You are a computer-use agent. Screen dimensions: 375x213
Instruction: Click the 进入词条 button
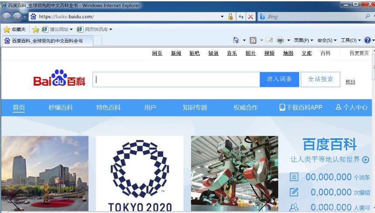click(280, 80)
